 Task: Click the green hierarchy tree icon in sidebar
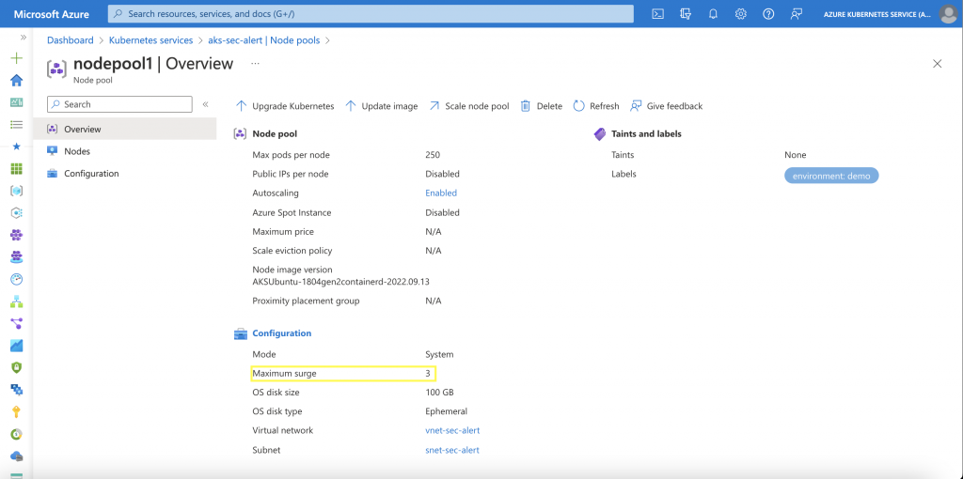17,301
